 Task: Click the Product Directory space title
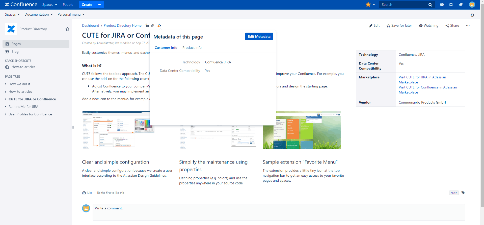(33, 29)
